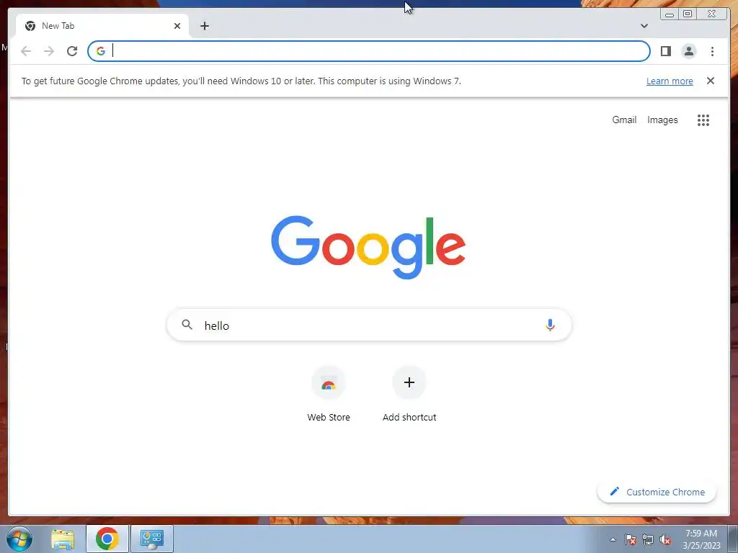Close the New Tab tab
738x553 pixels.
tap(177, 26)
